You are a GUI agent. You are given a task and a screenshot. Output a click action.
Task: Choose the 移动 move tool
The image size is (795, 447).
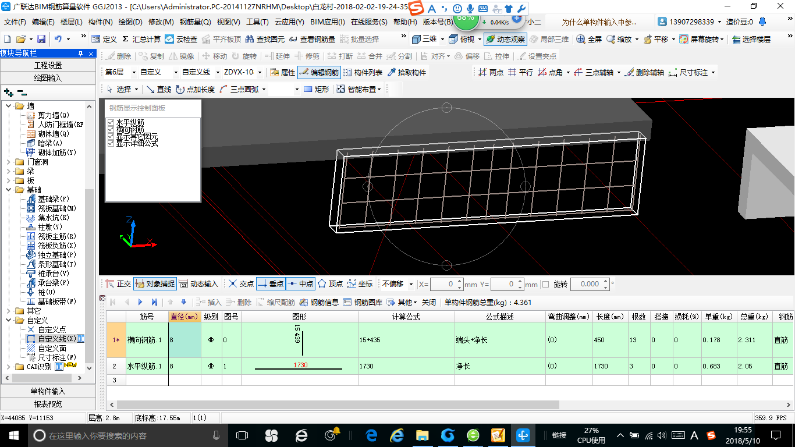[215, 56]
